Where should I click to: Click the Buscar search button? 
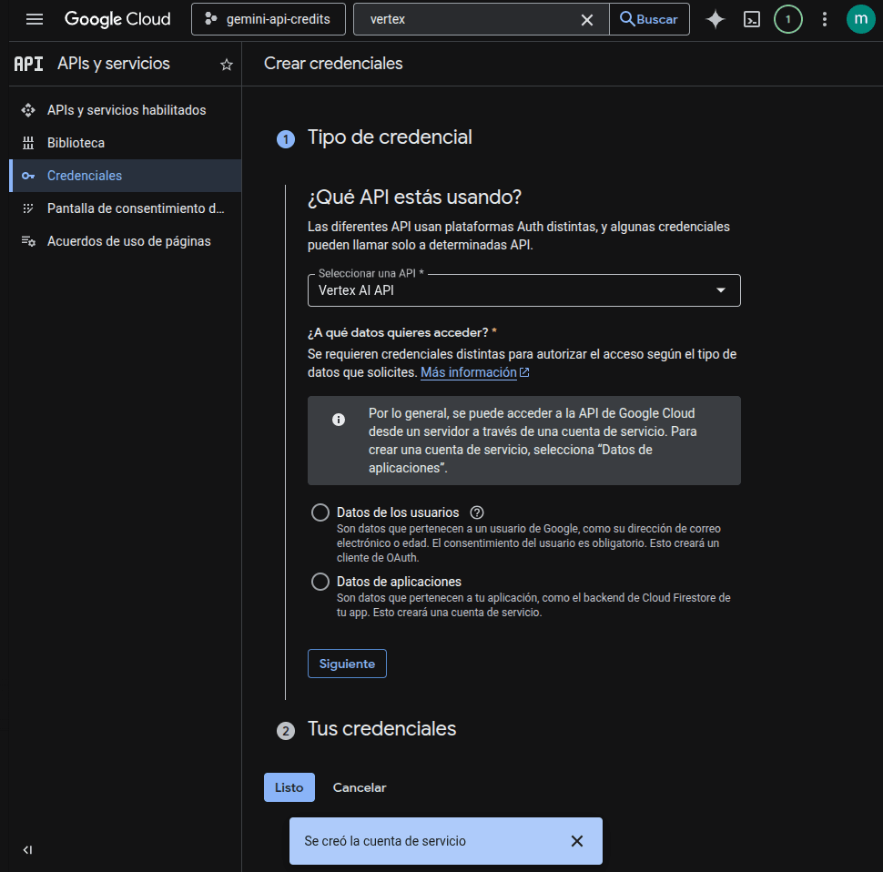649,19
